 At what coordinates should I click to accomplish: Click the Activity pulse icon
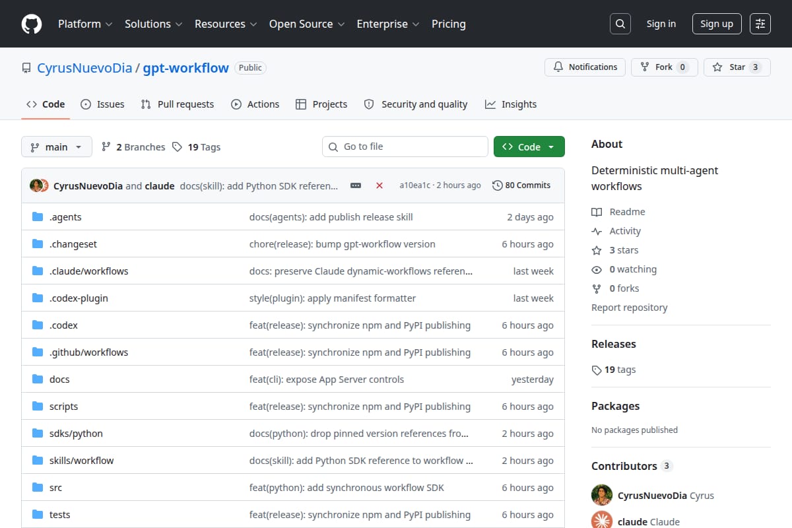pos(597,231)
